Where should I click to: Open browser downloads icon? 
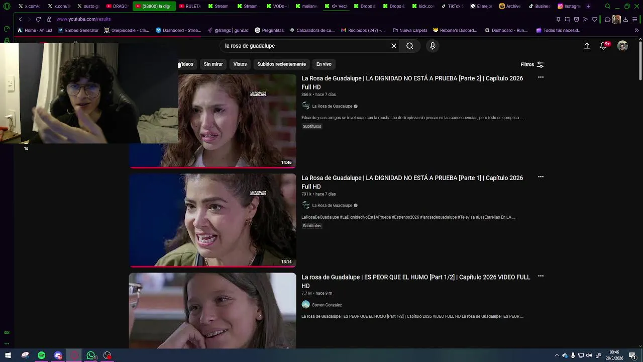[625, 19]
